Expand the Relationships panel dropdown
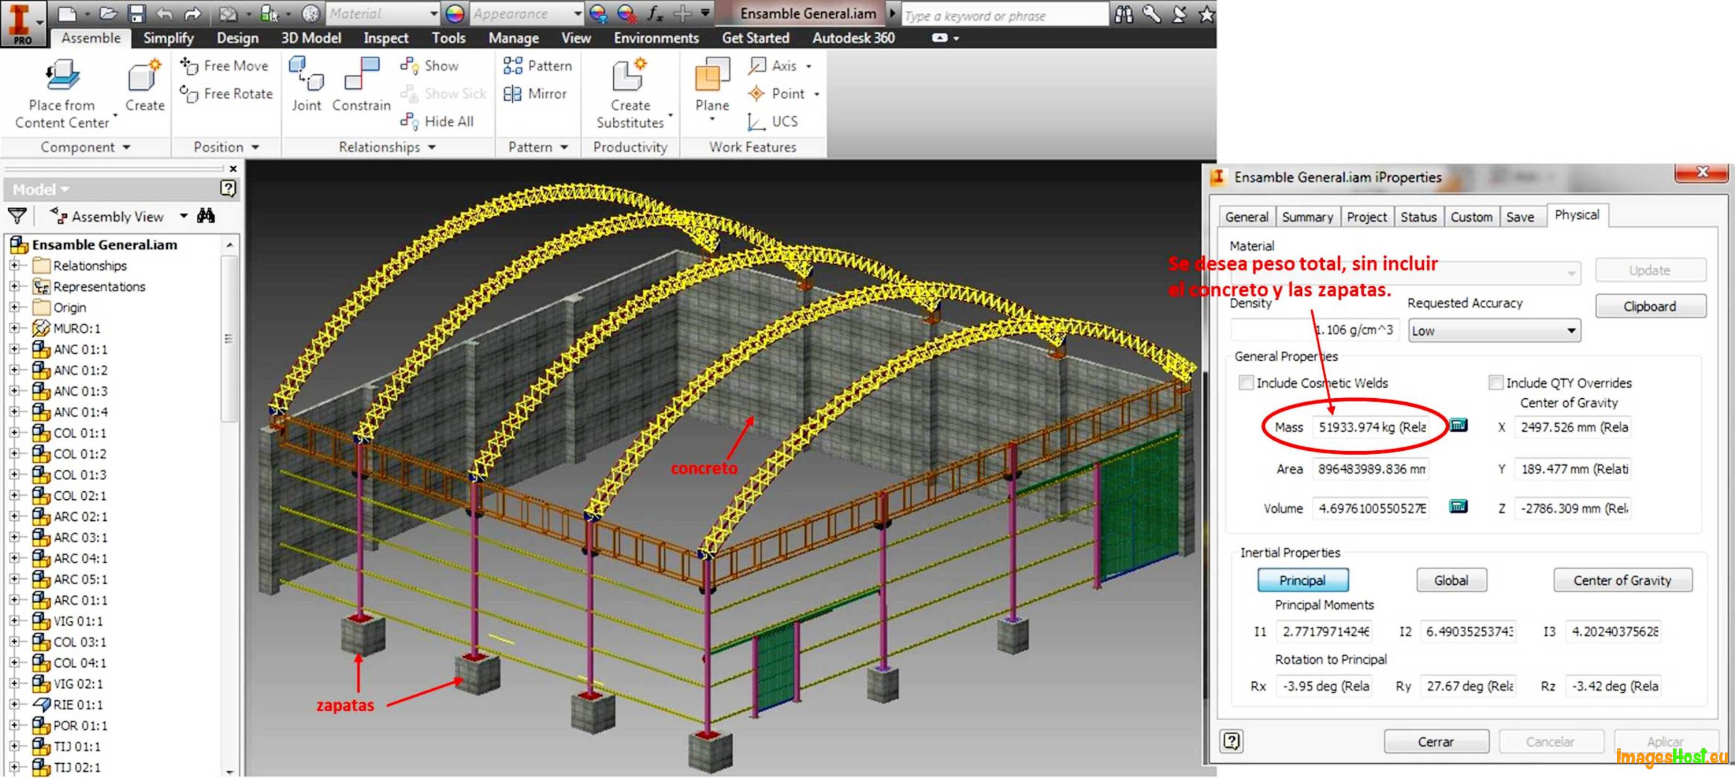This screenshot has height=778, width=1735. (432, 147)
